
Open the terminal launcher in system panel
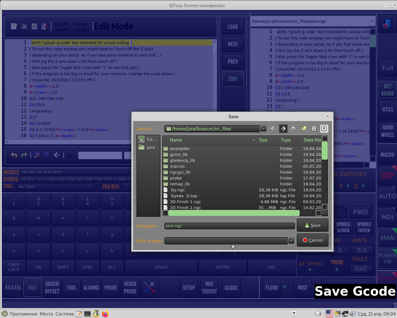coord(88,314)
